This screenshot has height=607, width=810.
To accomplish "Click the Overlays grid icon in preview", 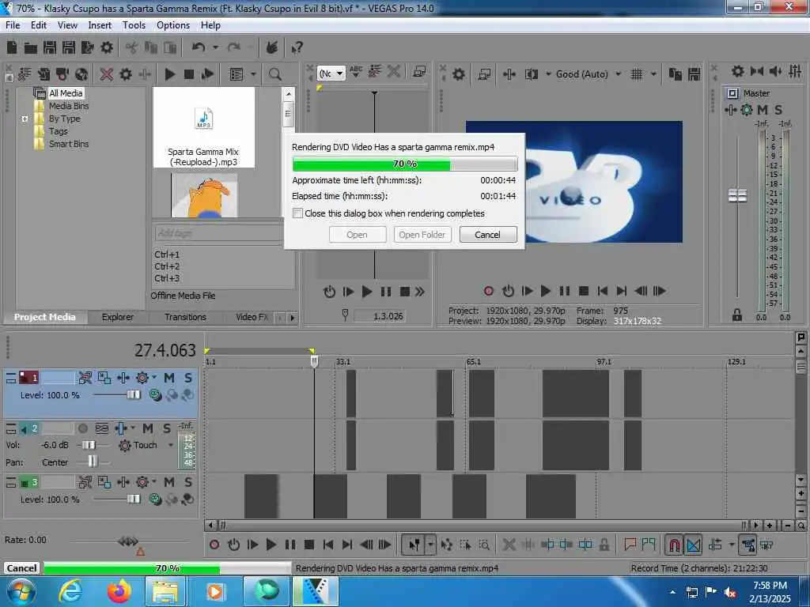I will (637, 74).
